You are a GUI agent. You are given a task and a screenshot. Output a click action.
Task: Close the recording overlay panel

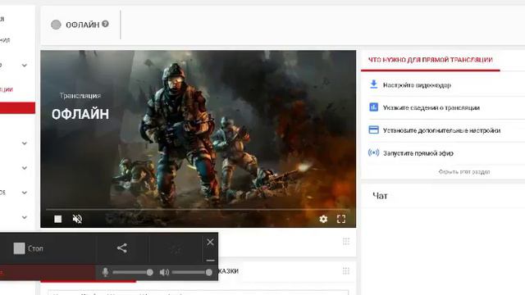[210, 242]
